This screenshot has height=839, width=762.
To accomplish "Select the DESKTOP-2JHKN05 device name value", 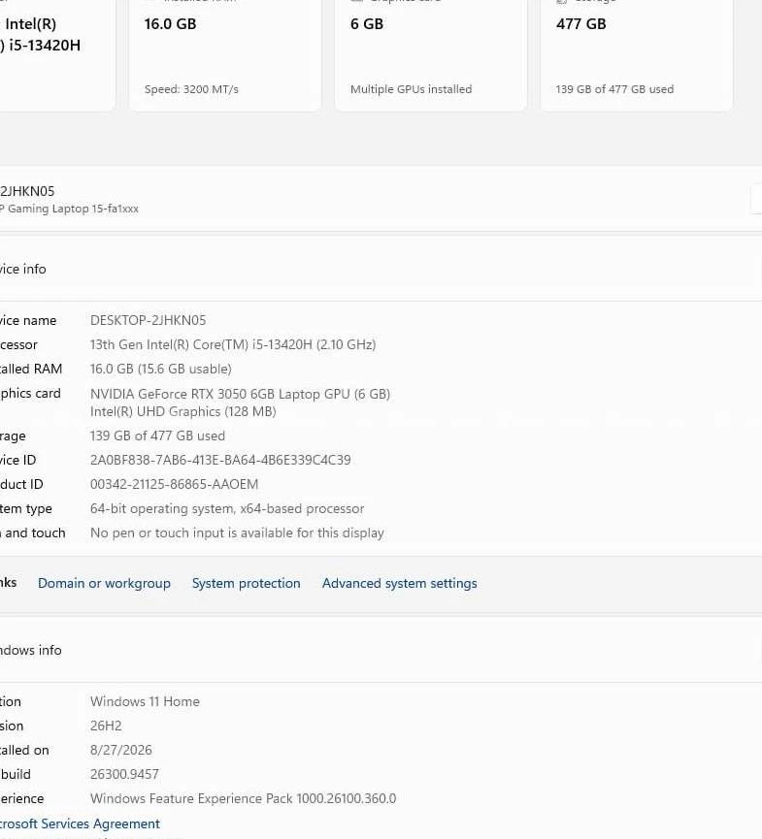I will [x=148, y=320].
